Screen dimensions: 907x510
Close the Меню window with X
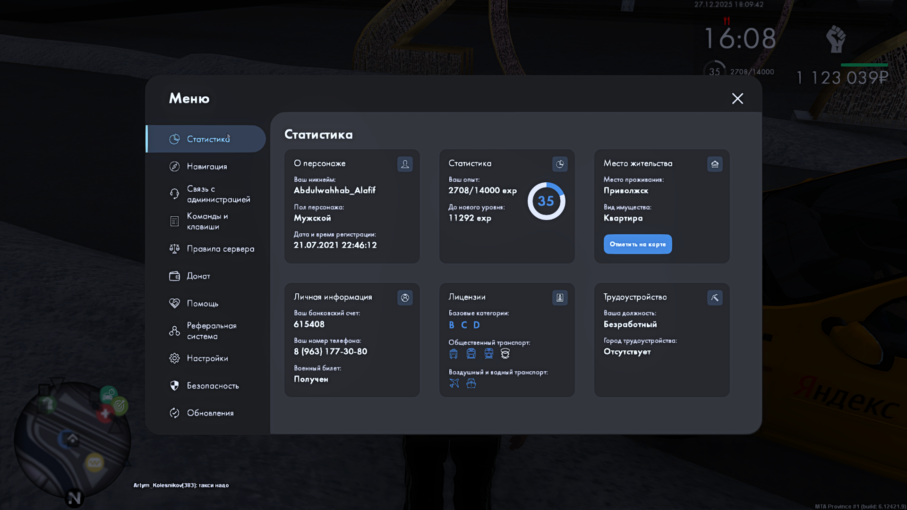click(737, 98)
